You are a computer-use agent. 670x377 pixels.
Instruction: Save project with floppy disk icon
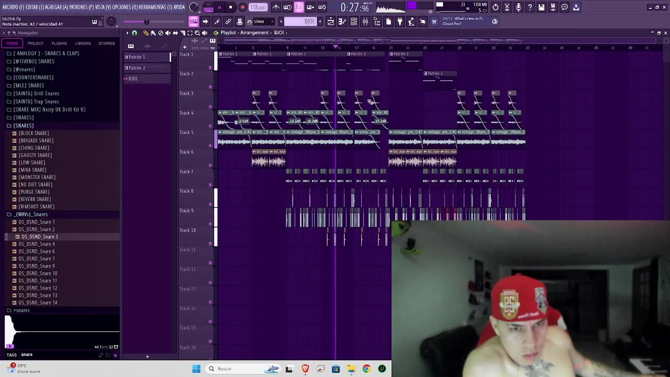click(x=541, y=7)
